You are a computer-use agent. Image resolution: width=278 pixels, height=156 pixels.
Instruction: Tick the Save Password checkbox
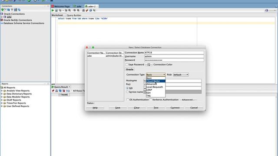coord(127,65)
